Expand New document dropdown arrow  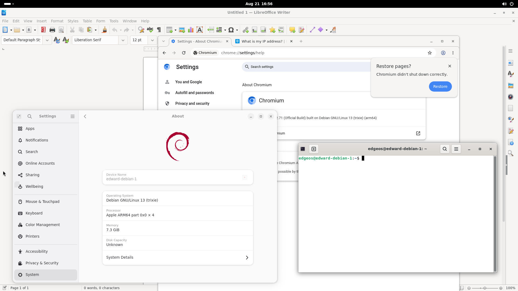[11, 30]
